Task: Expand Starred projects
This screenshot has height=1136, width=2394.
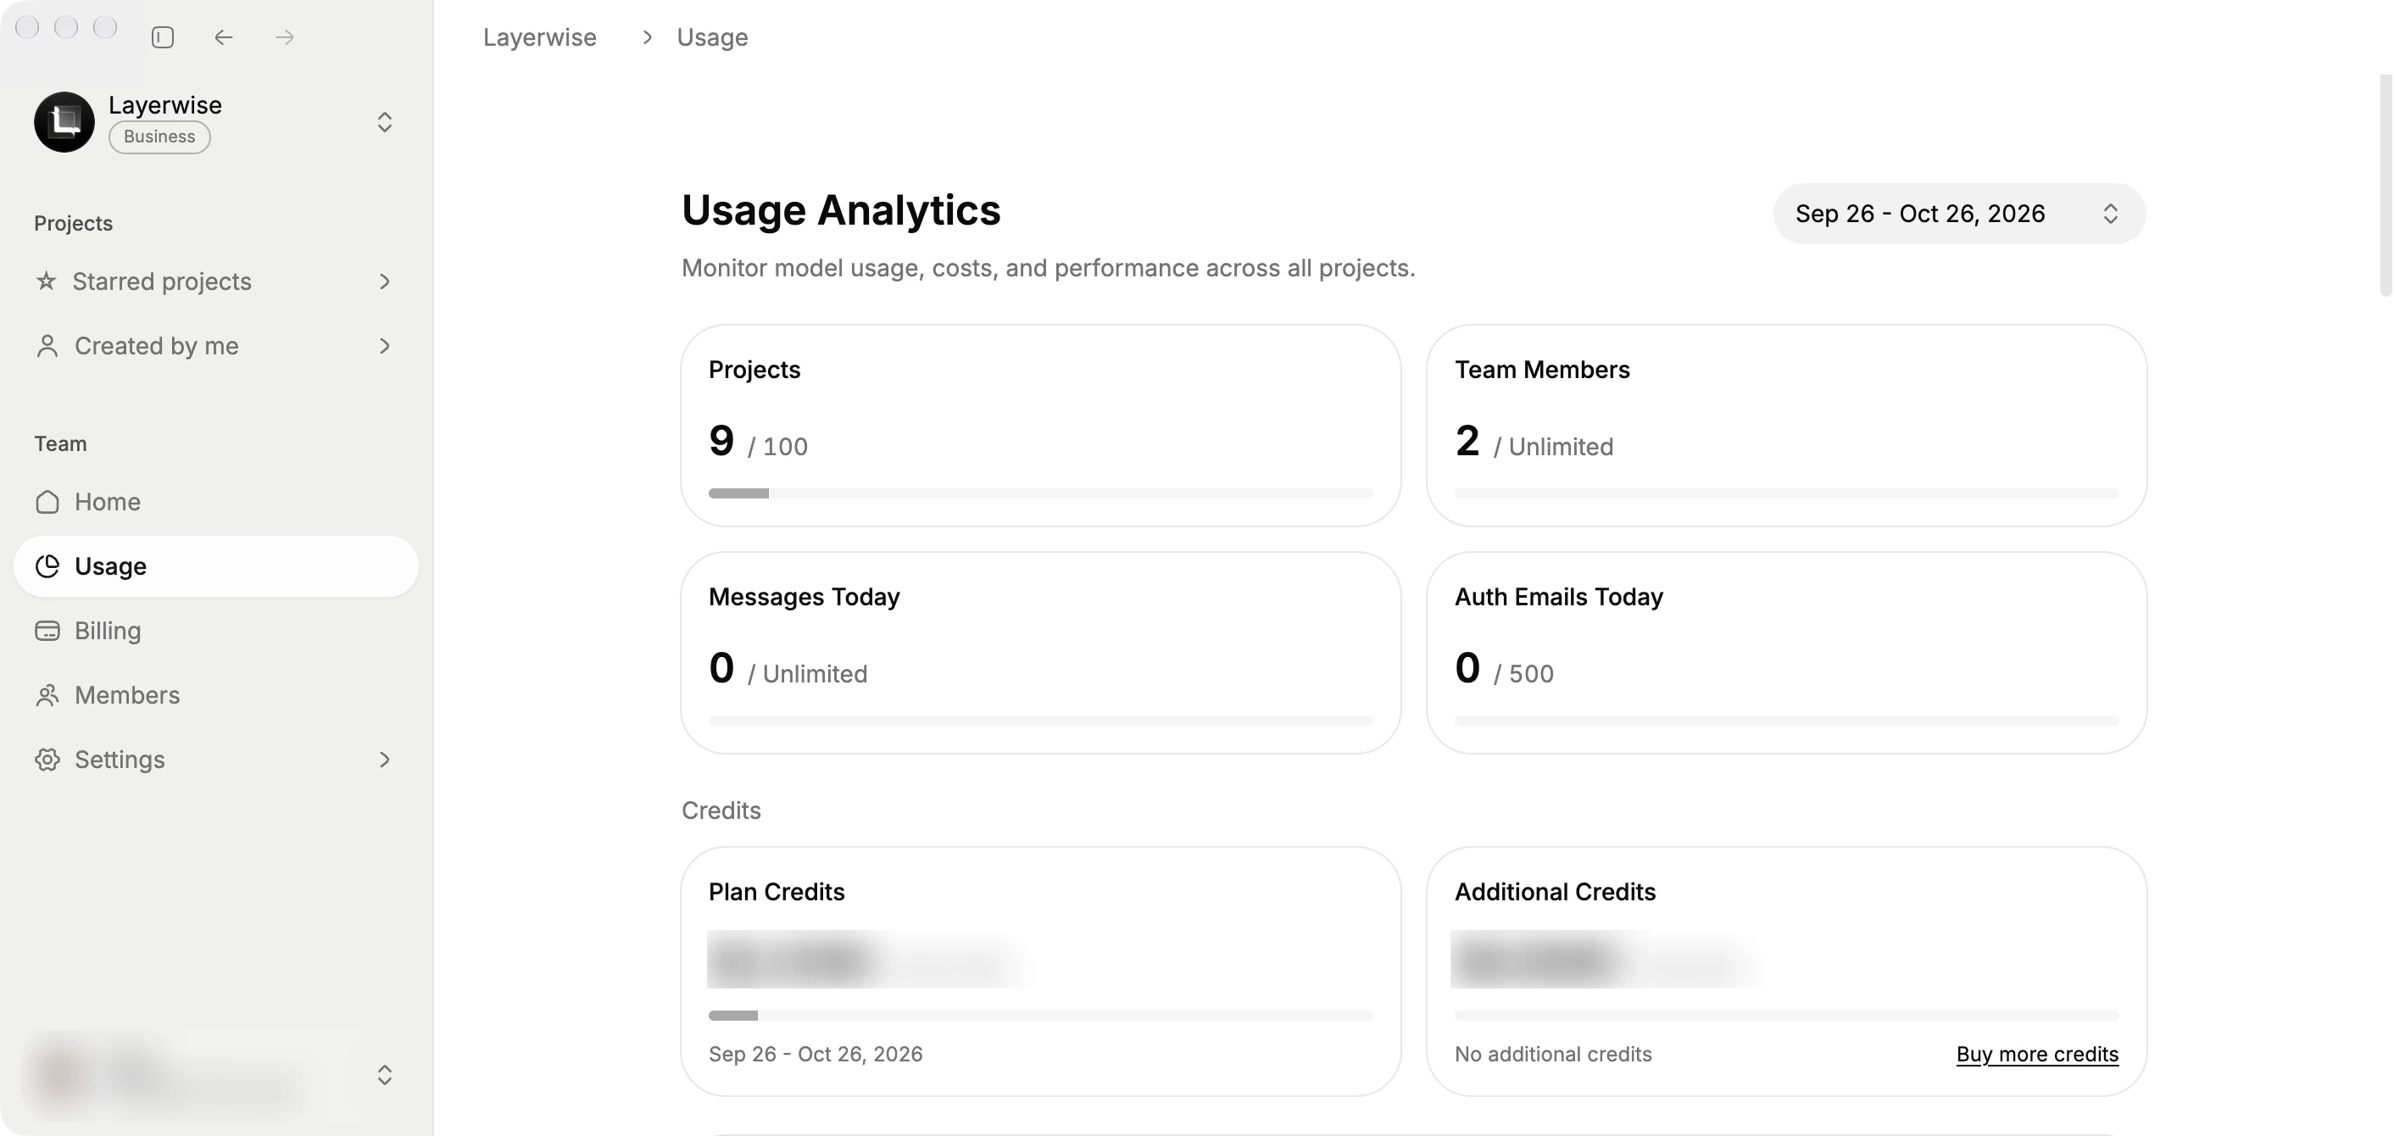Action: 215,281
